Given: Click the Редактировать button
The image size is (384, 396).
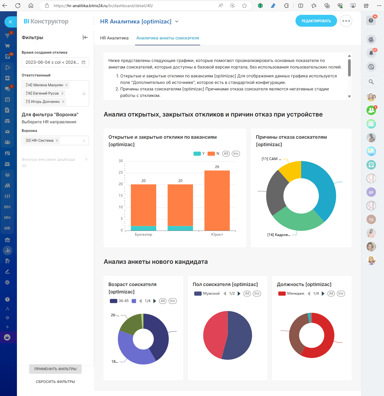Looking at the screenshot, I should (x=316, y=21).
